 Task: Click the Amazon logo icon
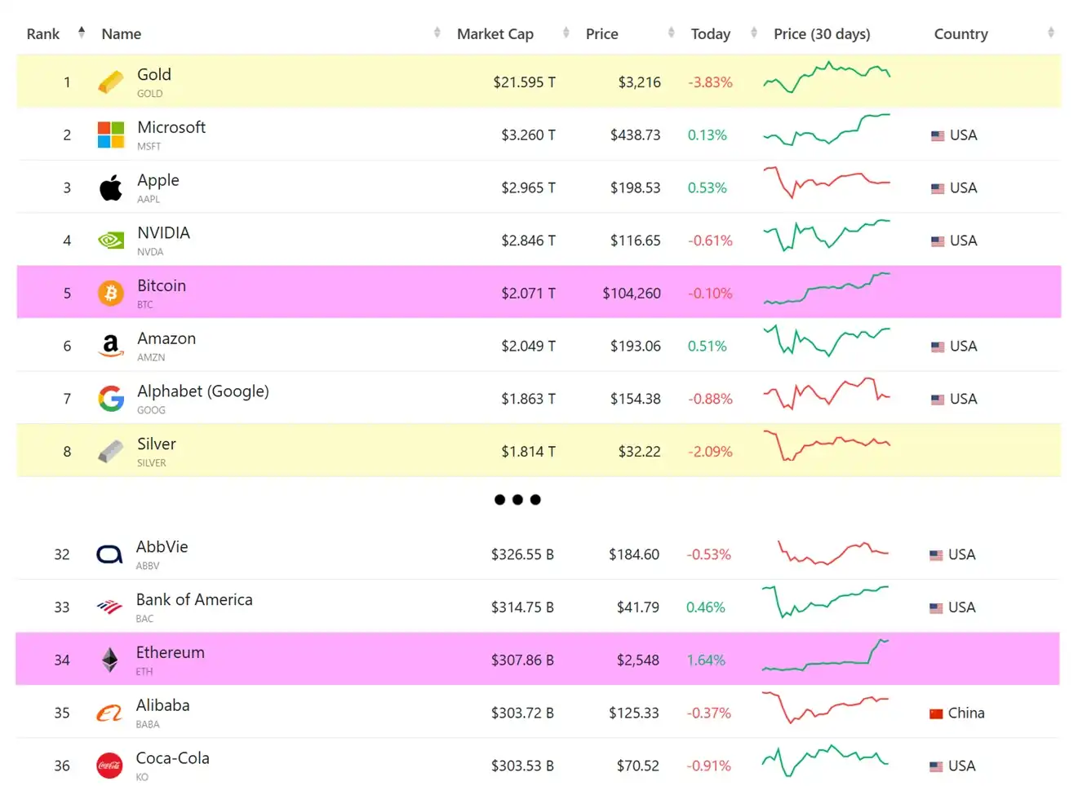point(110,346)
